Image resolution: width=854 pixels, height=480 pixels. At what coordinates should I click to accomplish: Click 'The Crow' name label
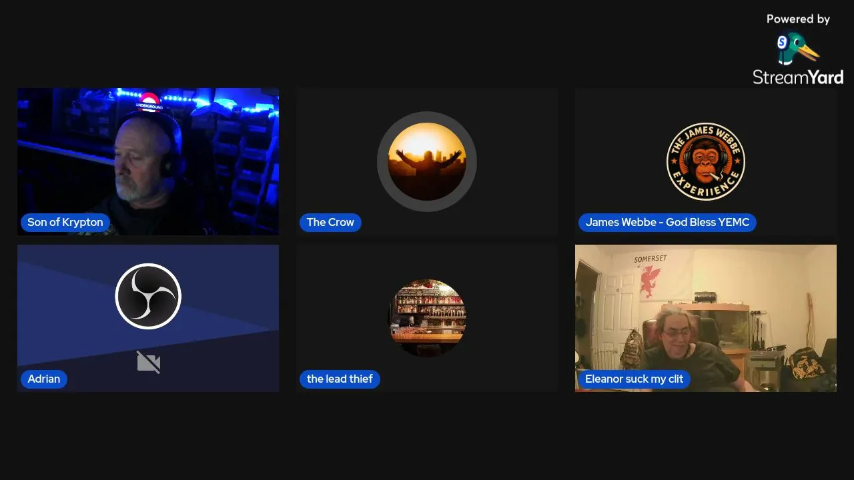pyautogui.click(x=330, y=222)
